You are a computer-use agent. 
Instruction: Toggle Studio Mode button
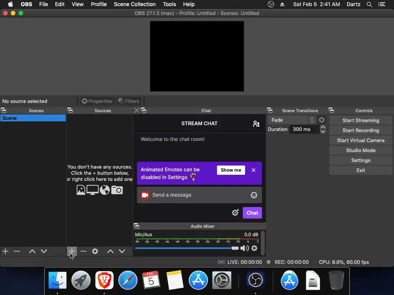(x=361, y=150)
